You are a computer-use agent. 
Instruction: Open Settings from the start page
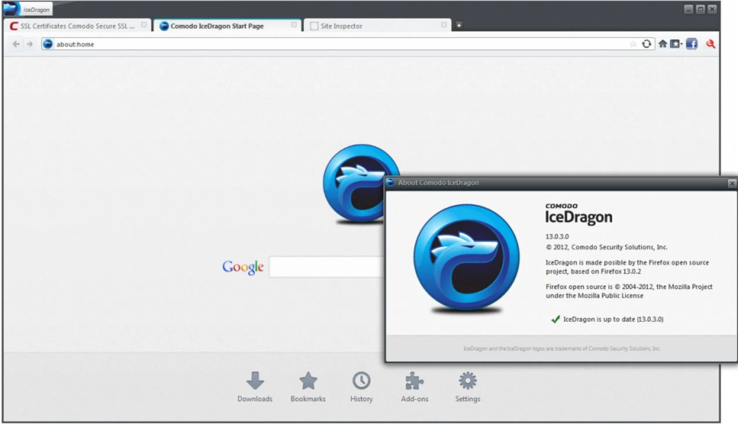(468, 387)
